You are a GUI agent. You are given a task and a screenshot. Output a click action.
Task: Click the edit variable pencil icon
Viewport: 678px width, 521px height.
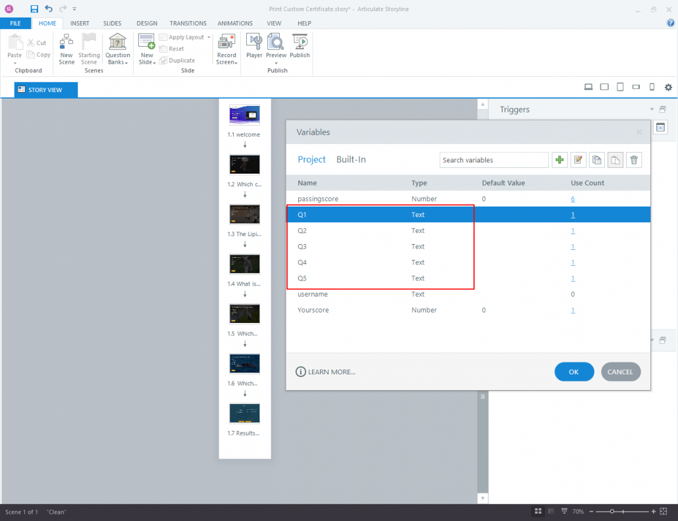coord(578,159)
